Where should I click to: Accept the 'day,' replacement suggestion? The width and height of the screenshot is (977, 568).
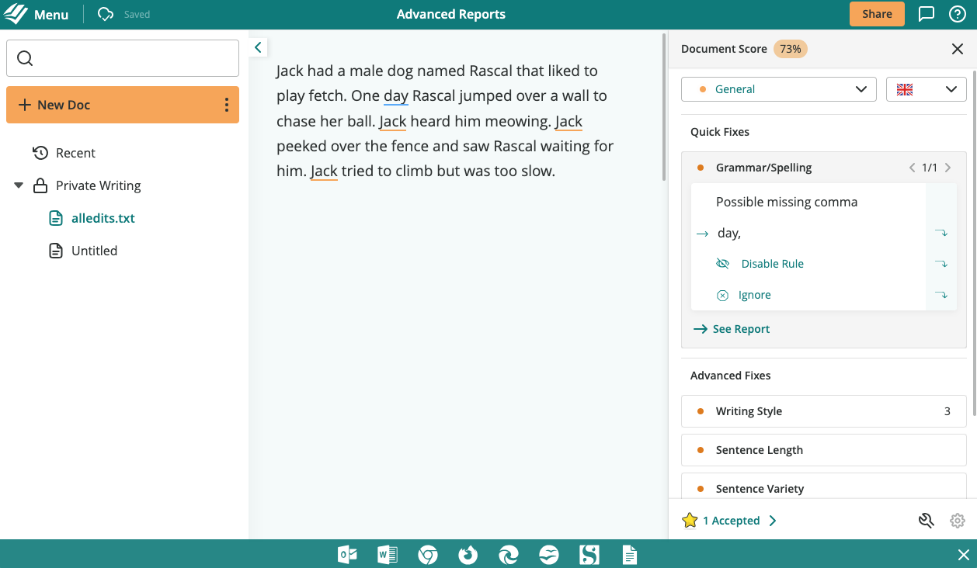[x=728, y=233]
